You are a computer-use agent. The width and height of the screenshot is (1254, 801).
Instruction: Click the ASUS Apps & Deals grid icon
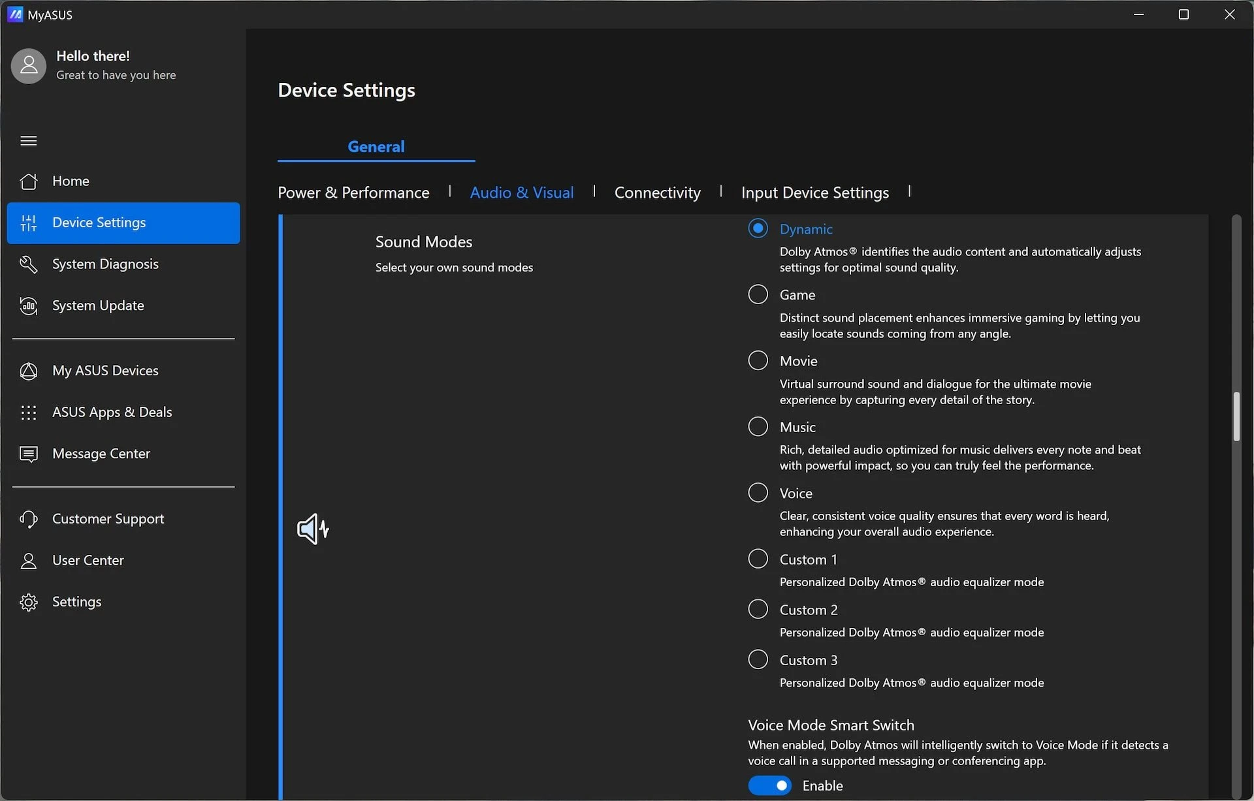(28, 412)
